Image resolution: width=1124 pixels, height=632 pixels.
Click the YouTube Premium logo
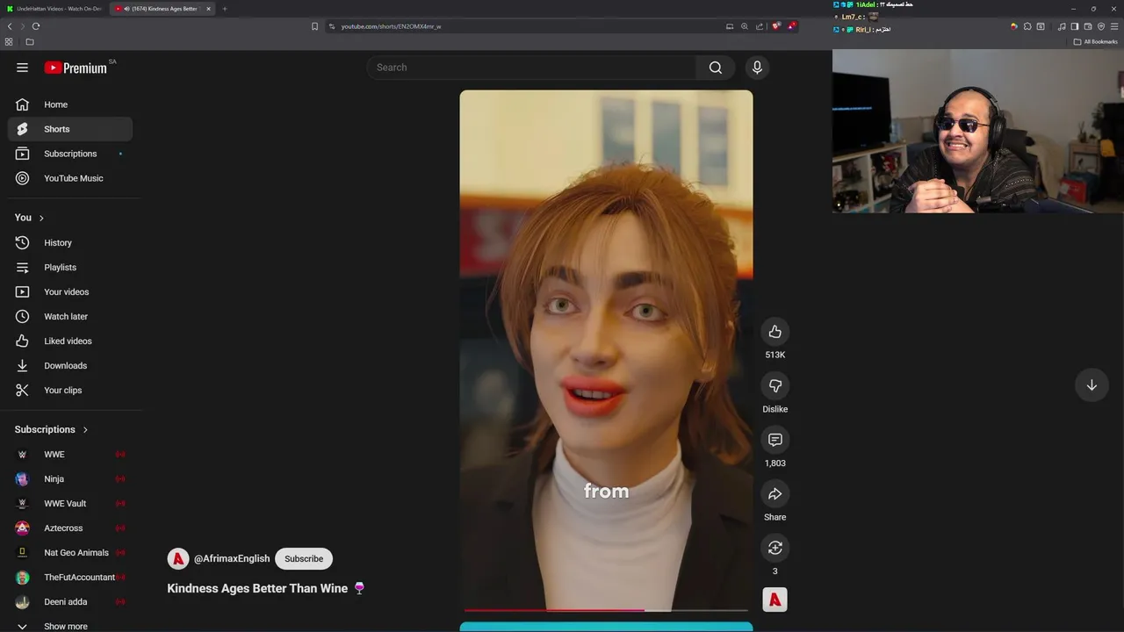[76, 68]
